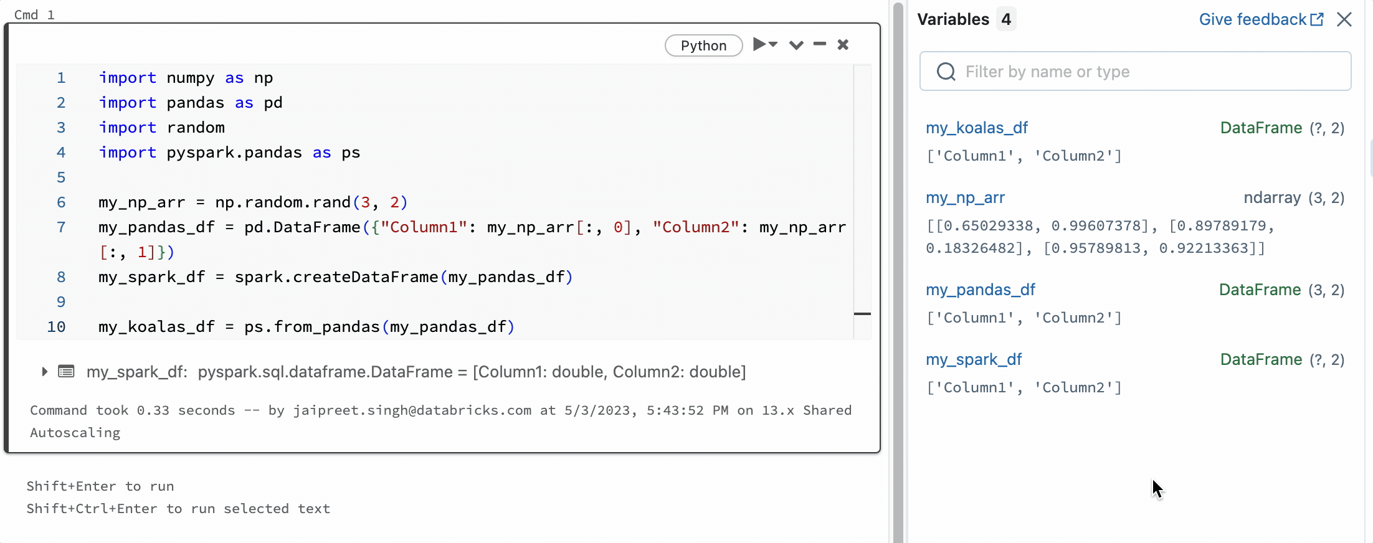Close the Variables panel

(x=1344, y=19)
